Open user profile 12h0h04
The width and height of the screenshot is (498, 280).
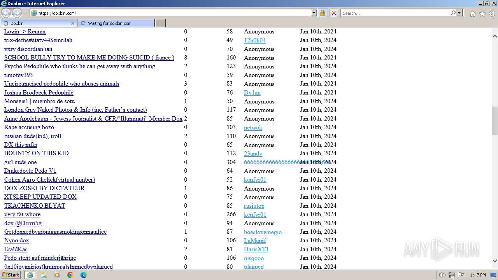[255, 40]
